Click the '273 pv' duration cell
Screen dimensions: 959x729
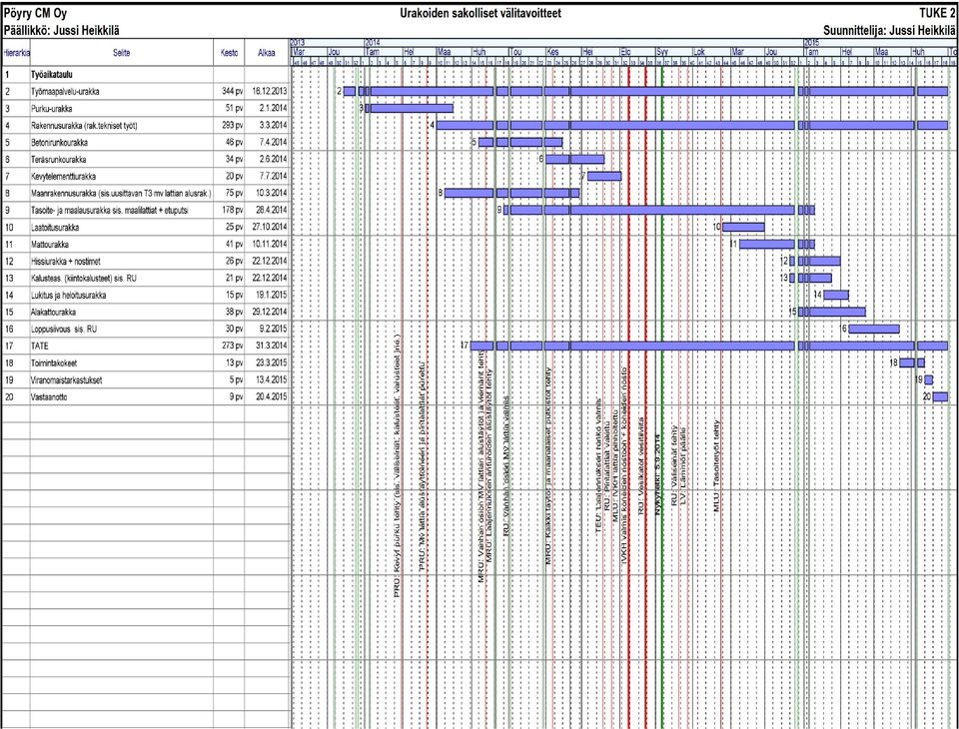(233, 347)
